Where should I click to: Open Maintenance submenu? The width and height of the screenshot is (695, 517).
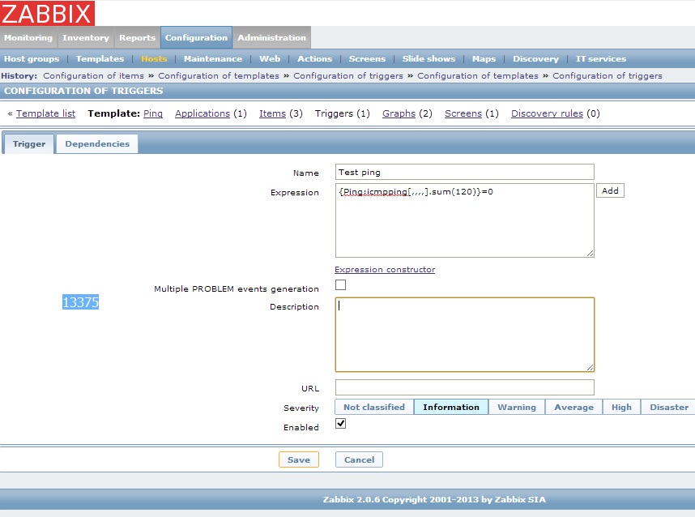[213, 58]
